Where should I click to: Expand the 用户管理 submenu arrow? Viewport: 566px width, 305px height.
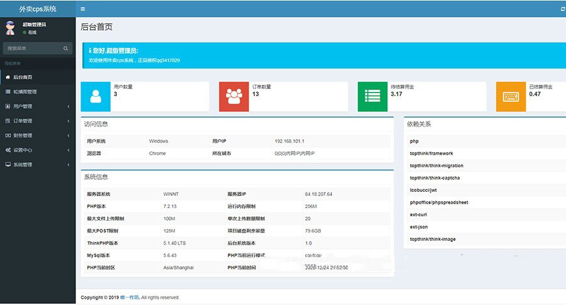click(x=69, y=106)
